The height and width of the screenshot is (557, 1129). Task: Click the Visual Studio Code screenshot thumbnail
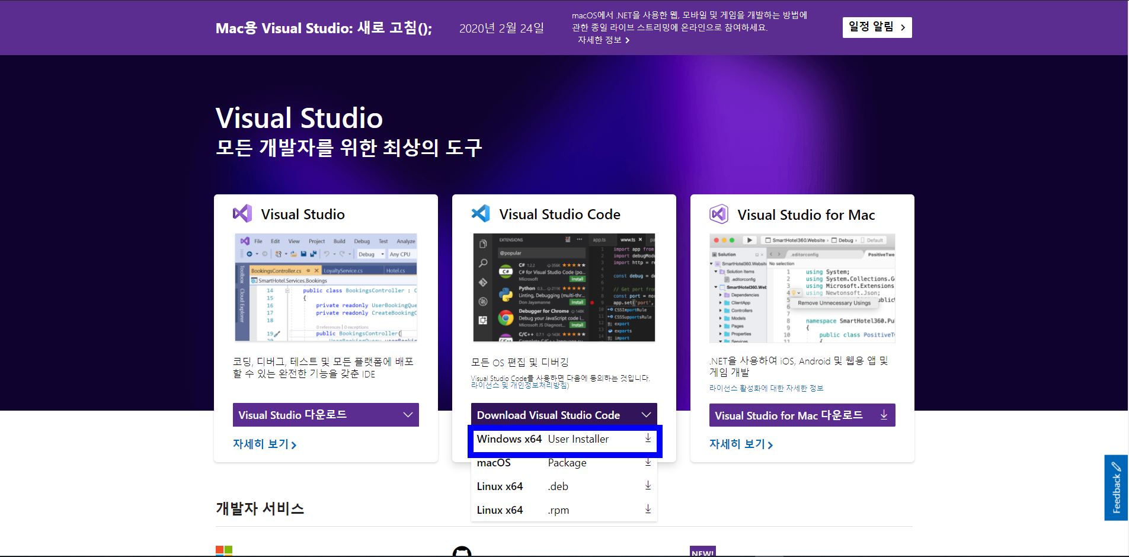pyautogui.click(x=564, y=287)
